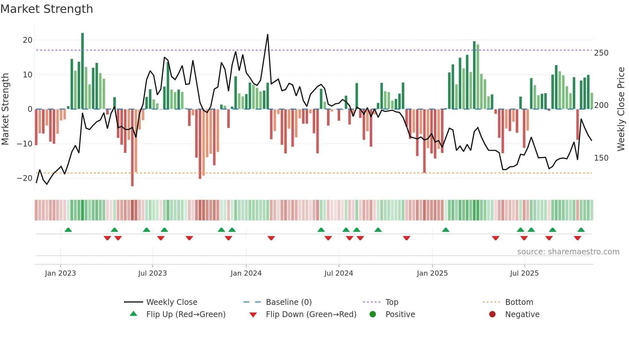The height and width of the screenshot is (354, 629).
Task: Click the green flip-up marker just after Jan 2025
Action: [445, 230]
